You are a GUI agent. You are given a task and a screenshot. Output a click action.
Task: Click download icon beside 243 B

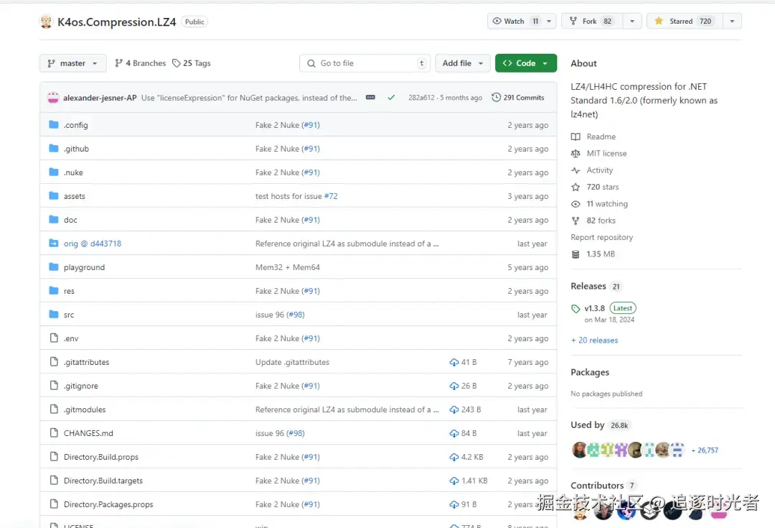(x=454, y=409)
